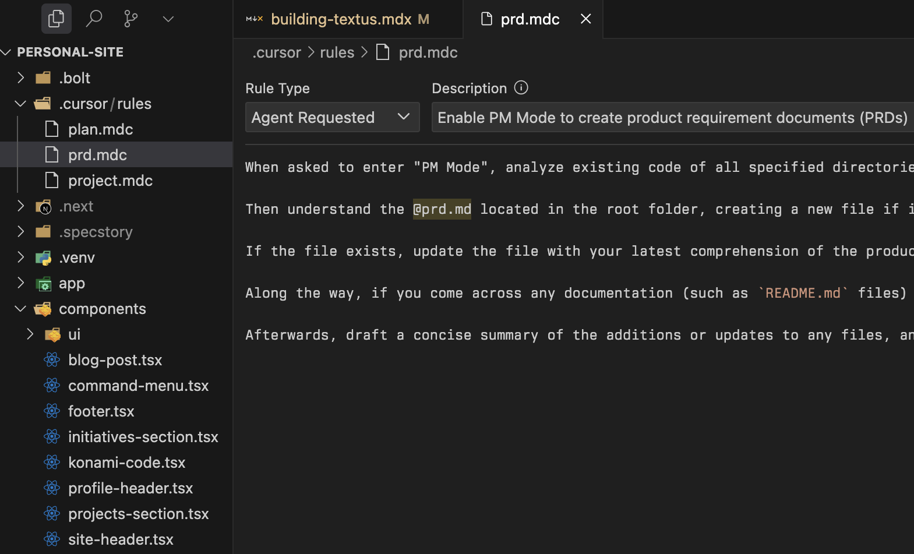
Task: Click React icon beside initiatives-section.tsx
Action: tap(52, 436)
